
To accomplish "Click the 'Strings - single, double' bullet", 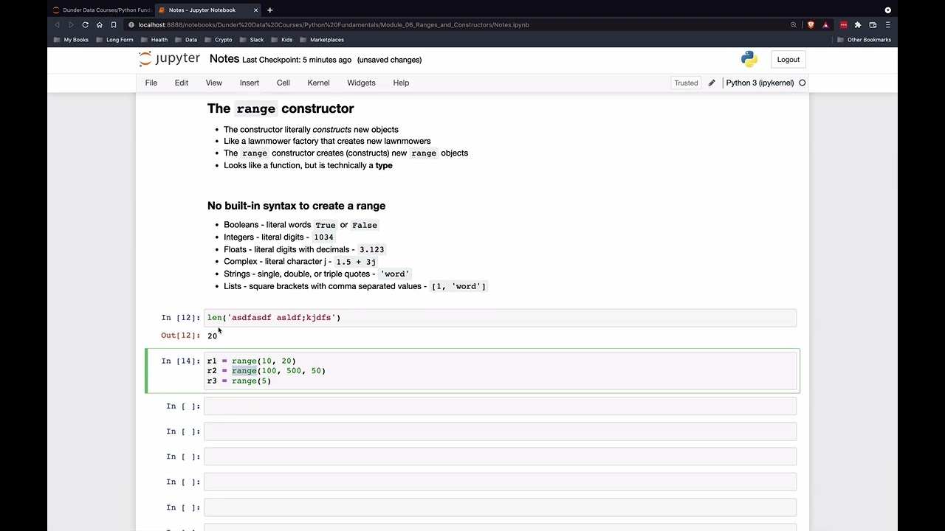I will tap(317, 274).
